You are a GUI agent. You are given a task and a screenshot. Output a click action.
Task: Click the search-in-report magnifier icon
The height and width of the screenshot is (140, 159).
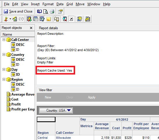[x=65, y=19]
